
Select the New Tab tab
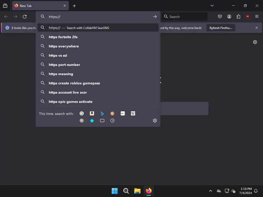click(40, 6)
